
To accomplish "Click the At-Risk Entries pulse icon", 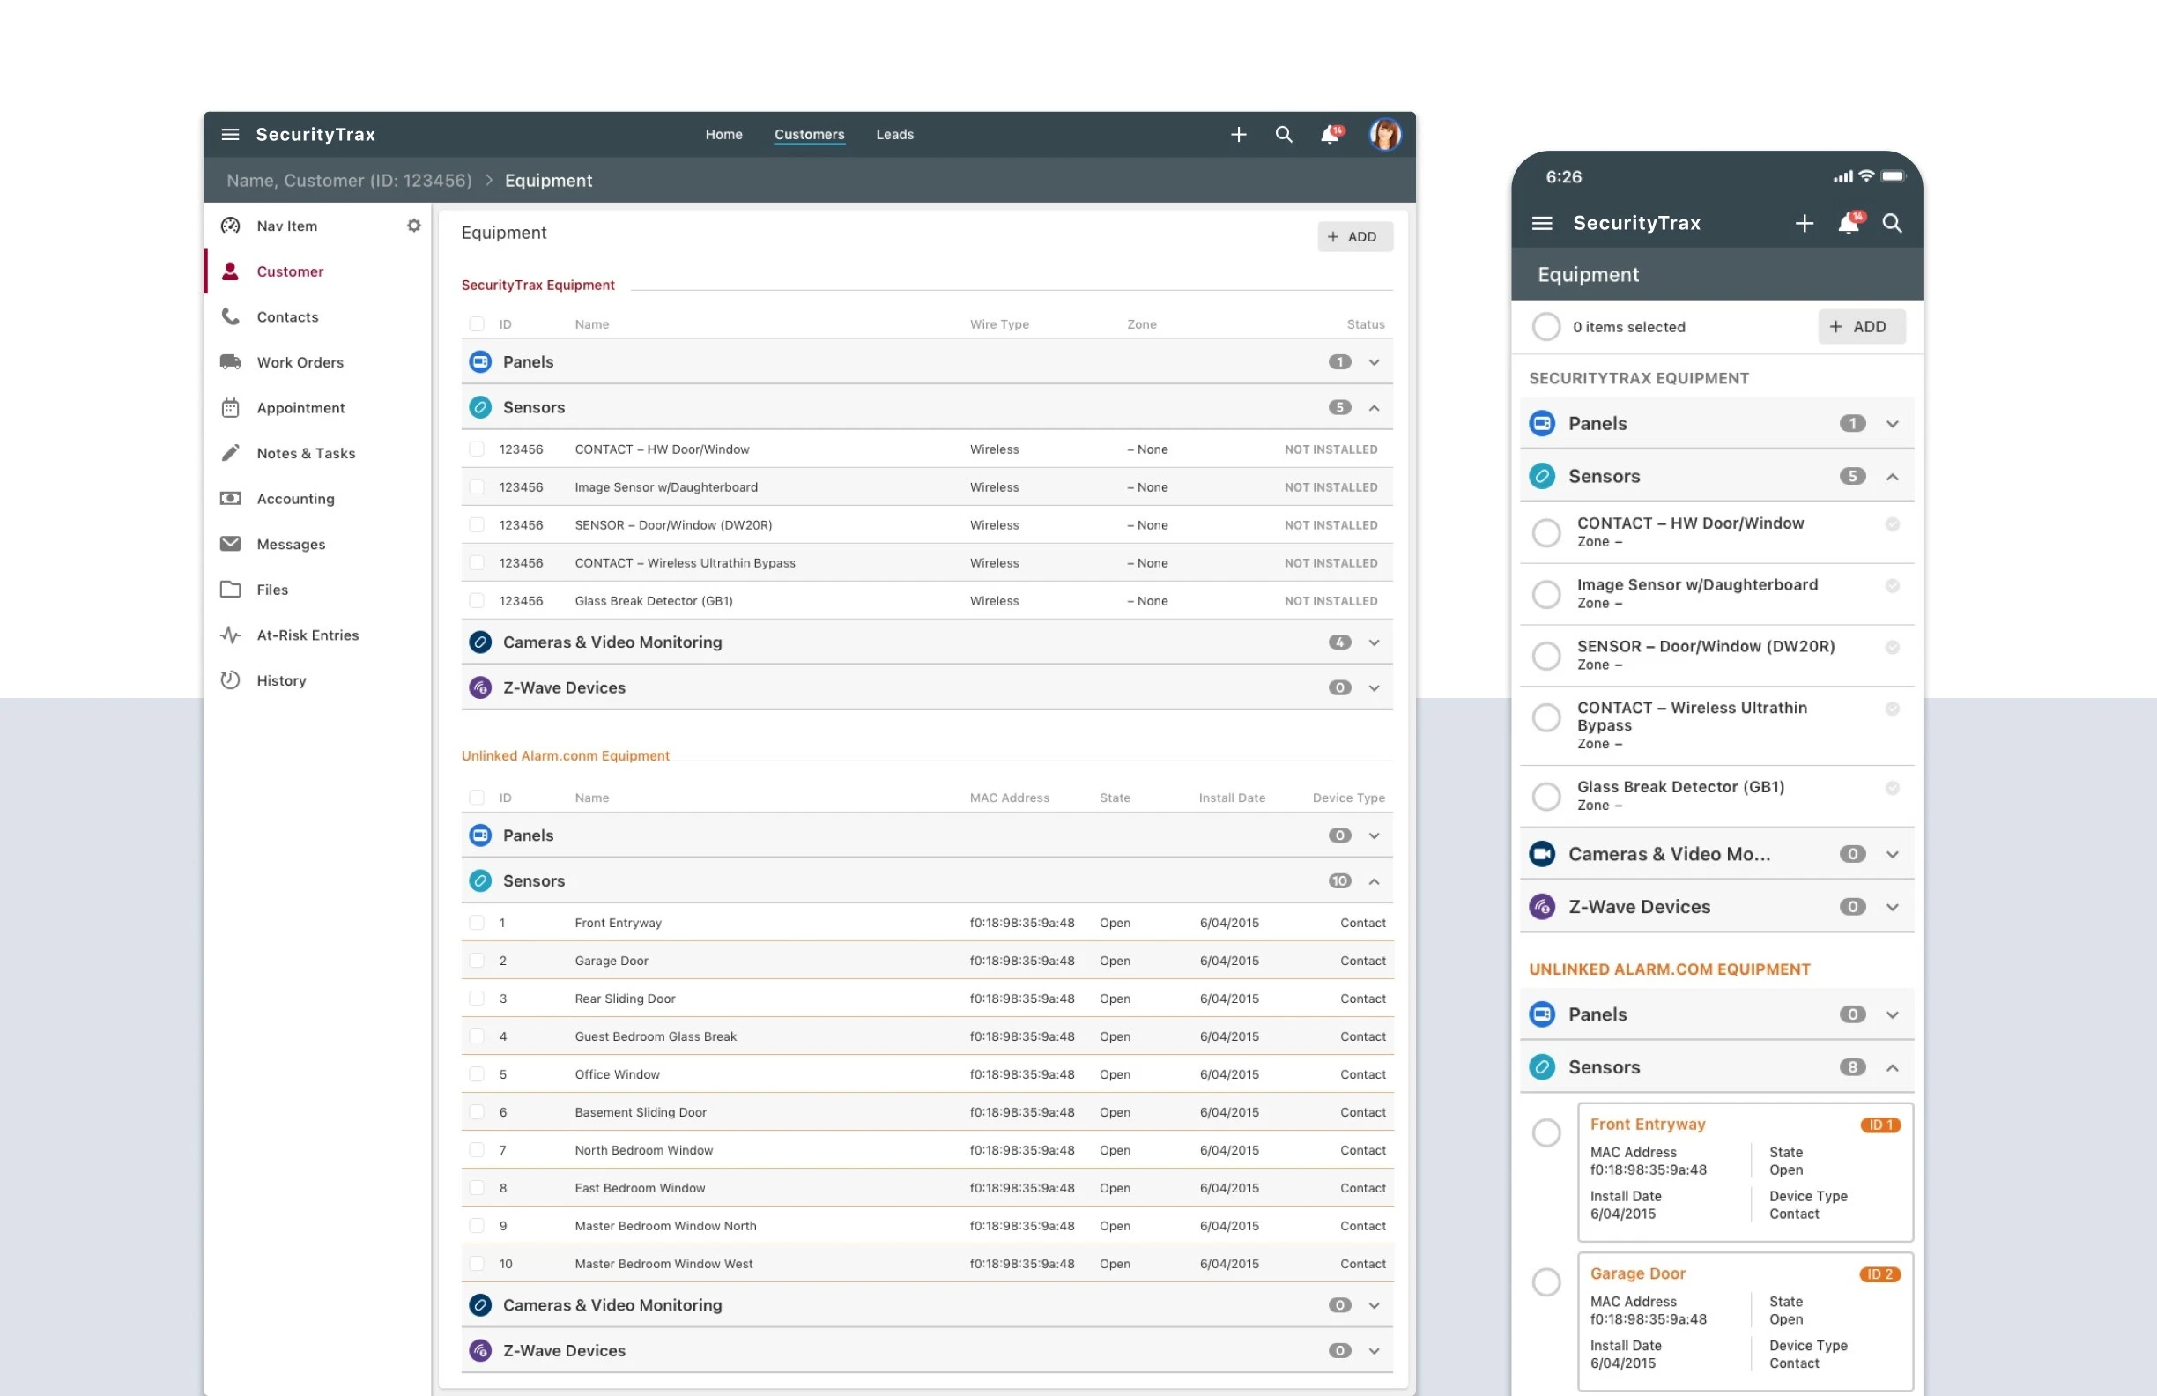I will click(x=230, y=635).
